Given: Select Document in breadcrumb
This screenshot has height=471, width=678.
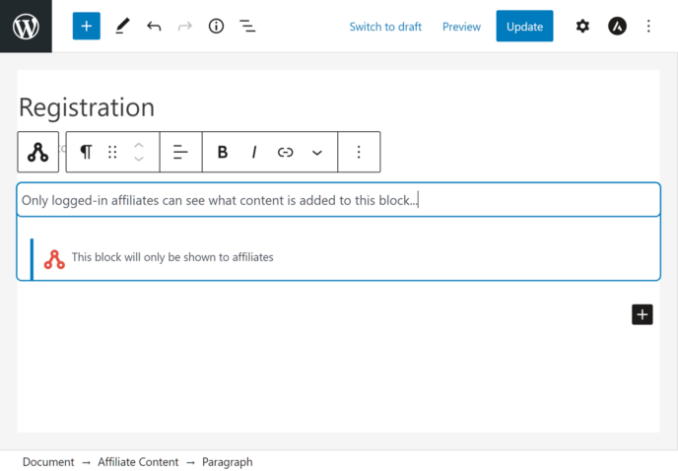Looking at the screenshot, I should [48, 462].
